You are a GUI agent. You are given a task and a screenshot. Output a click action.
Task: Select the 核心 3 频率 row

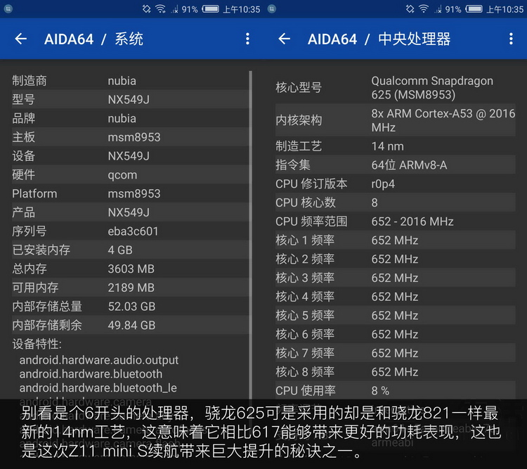tap(395, 278)
